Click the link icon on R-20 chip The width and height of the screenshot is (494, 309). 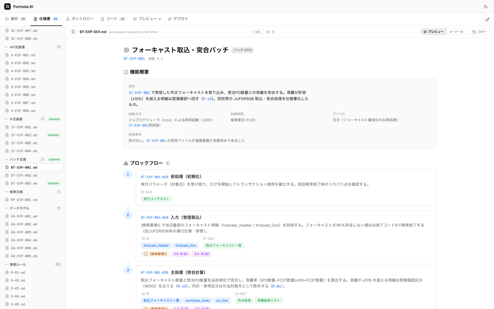point(197,254)
